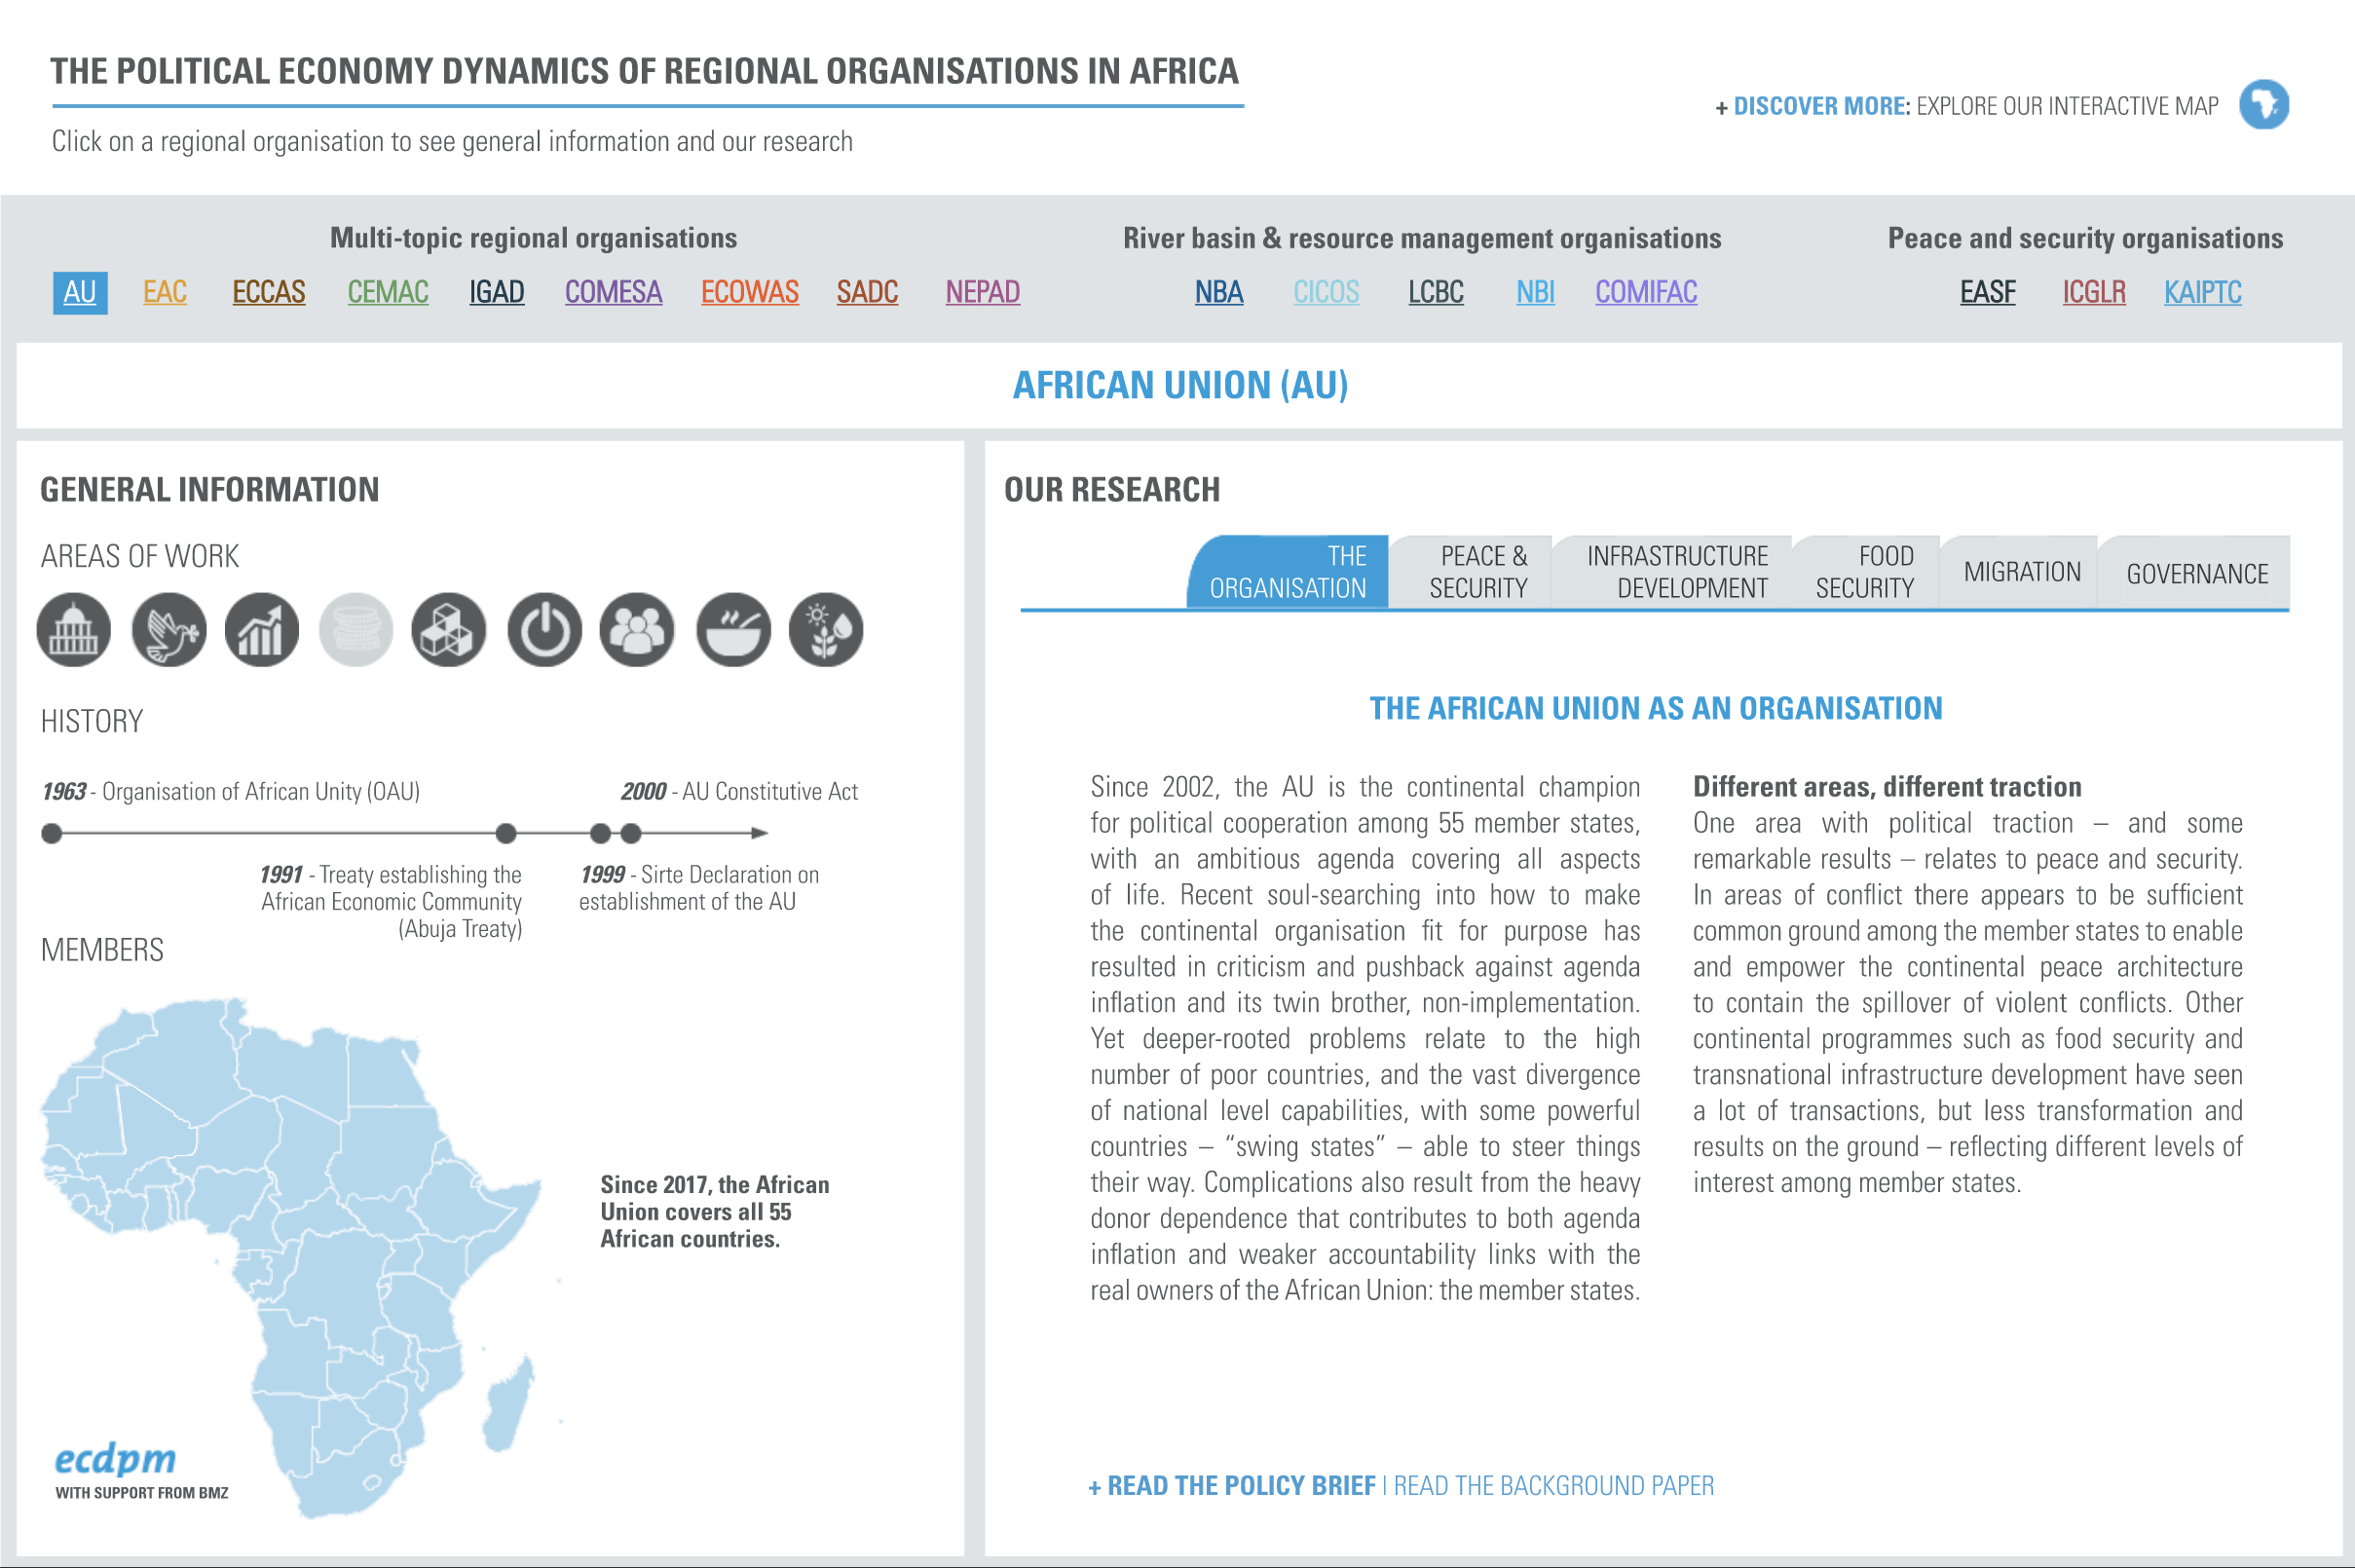Select the group of people icon
The width and height of the screenshot is (2355, 1568).
637,630
